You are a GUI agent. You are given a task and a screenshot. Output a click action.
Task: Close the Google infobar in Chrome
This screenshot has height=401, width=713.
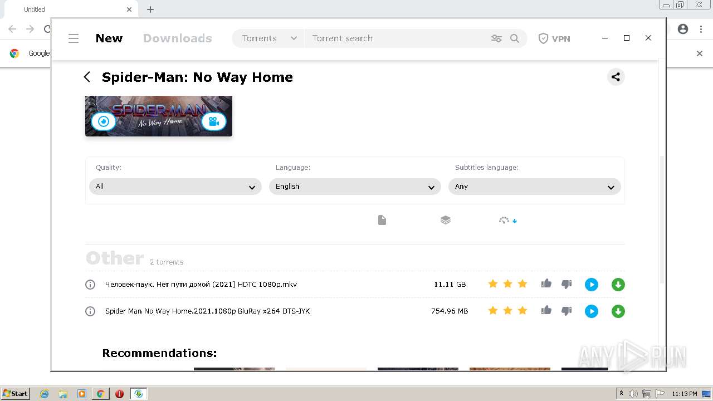click(x=700, y=53)
